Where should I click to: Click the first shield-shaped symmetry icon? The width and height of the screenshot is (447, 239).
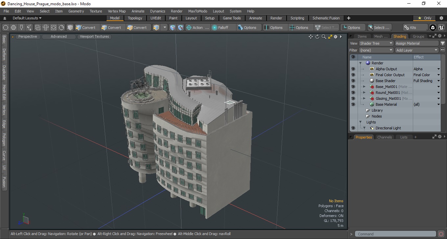coord(173,28)
